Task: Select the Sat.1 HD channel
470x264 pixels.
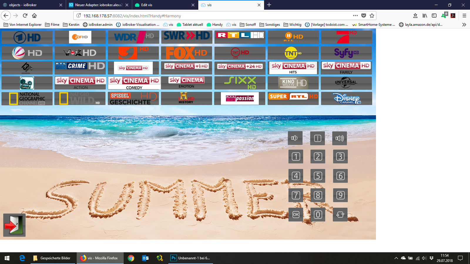Action: pos(27,53)
